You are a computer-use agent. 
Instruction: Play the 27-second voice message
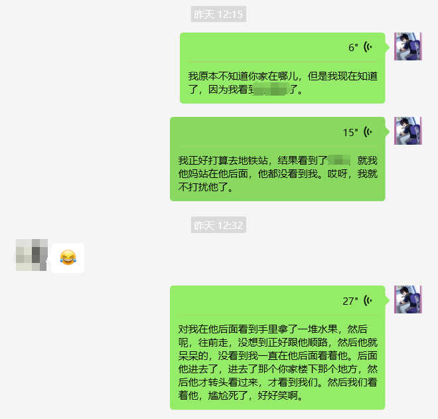277,301
